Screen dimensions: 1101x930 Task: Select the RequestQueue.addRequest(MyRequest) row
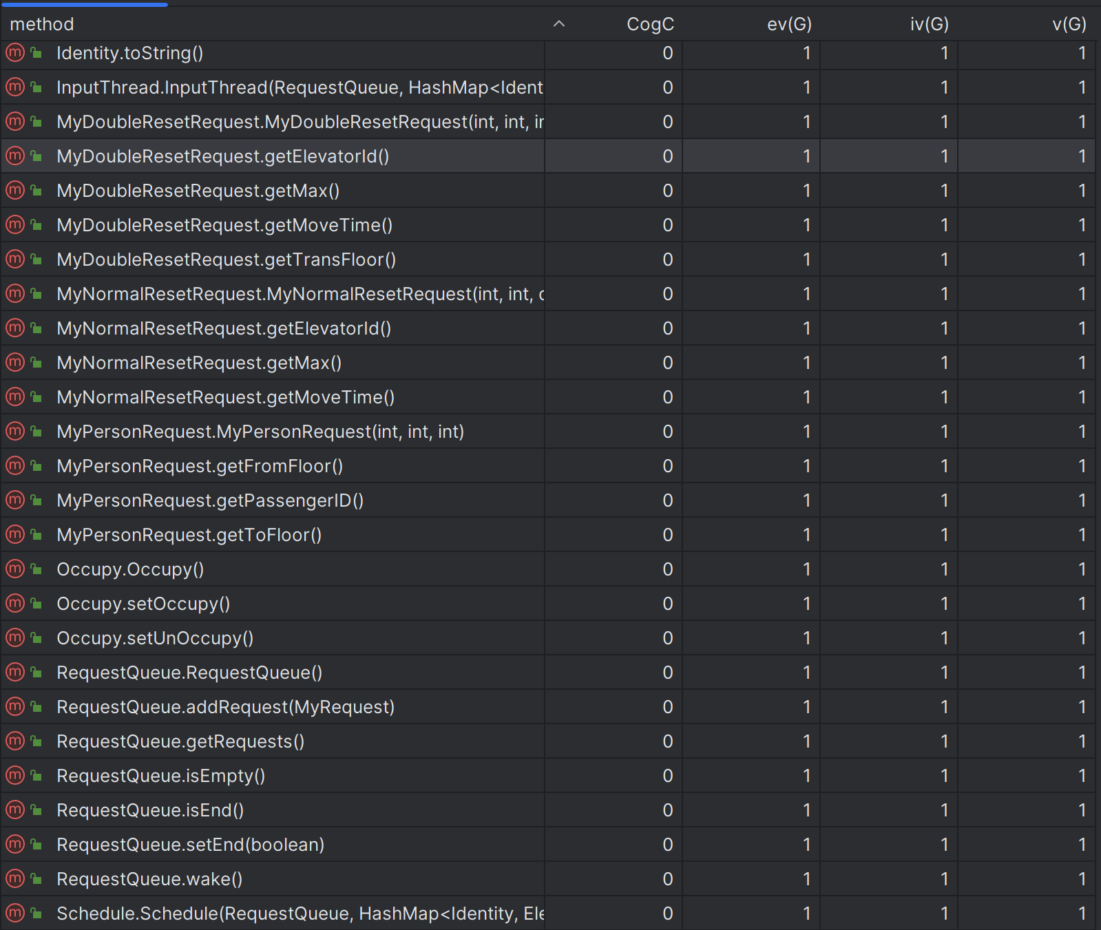pyautogui.click(x=225, y=707)
